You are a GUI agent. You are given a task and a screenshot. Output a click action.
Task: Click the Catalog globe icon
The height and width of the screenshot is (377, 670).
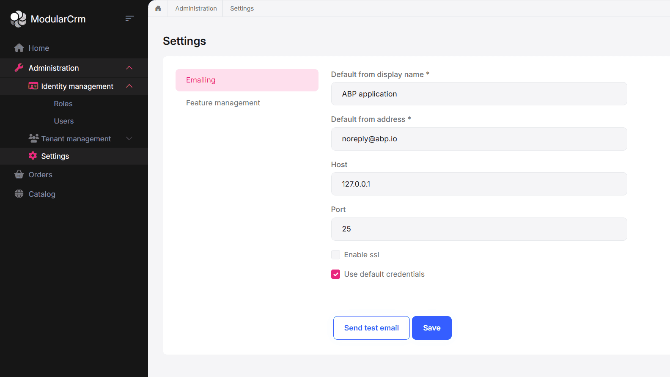pos(19,194)
